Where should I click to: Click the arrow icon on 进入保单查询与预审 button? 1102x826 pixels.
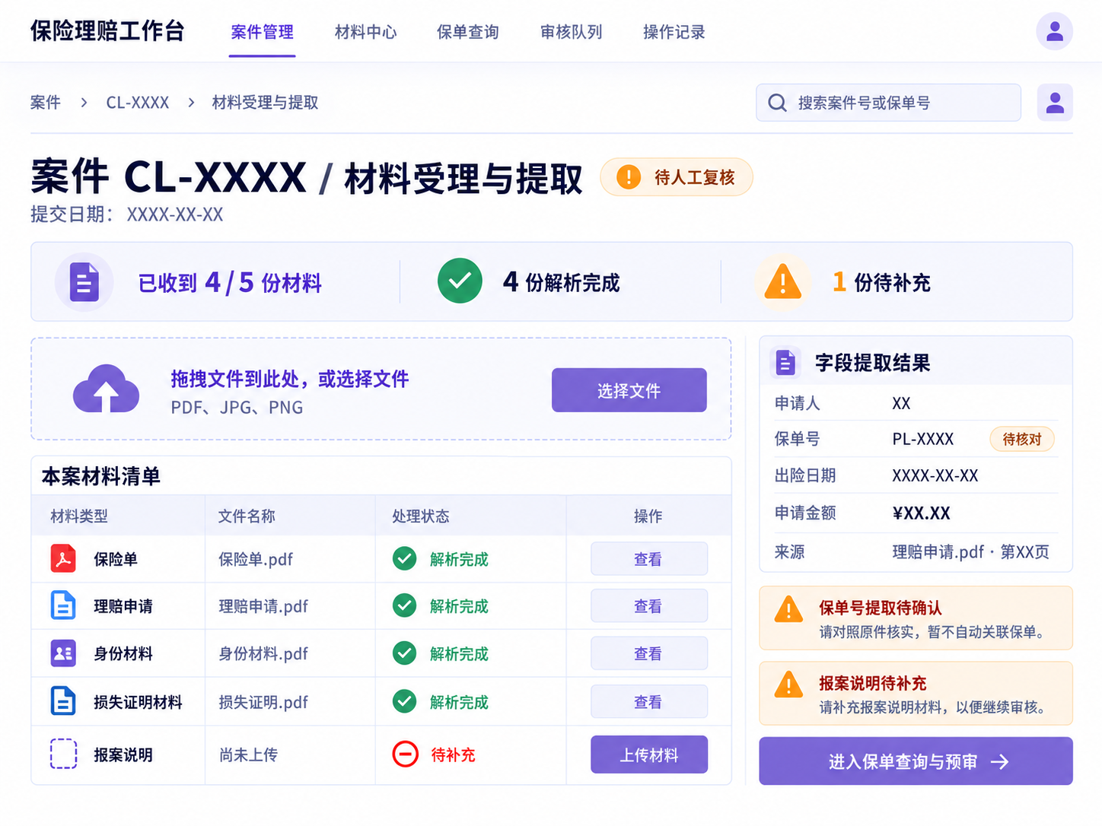[1000, 761]
